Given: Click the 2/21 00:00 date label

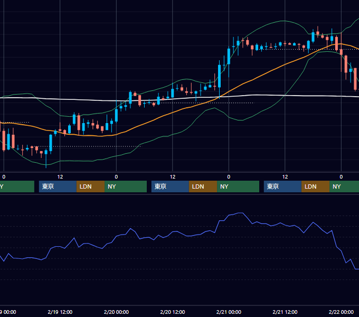Looking at the screenshot, I should click(229, 312).
